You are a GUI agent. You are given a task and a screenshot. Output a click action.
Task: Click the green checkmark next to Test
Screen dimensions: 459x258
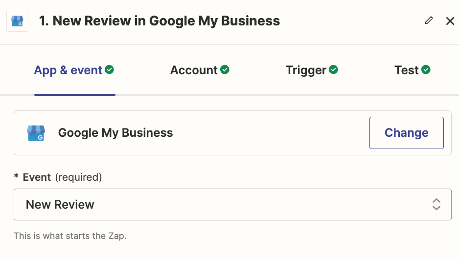(x=426, y=70)
